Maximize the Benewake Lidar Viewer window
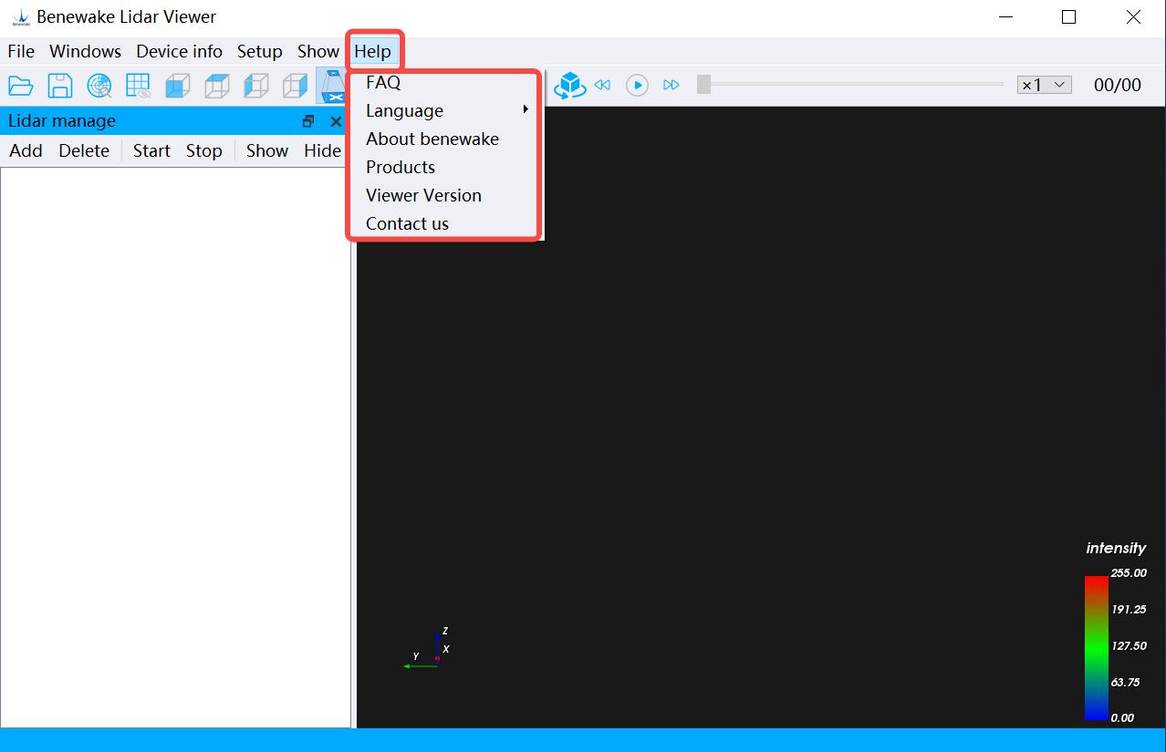This screenshot has width=1166, height=752. [x=1069, y=17]
